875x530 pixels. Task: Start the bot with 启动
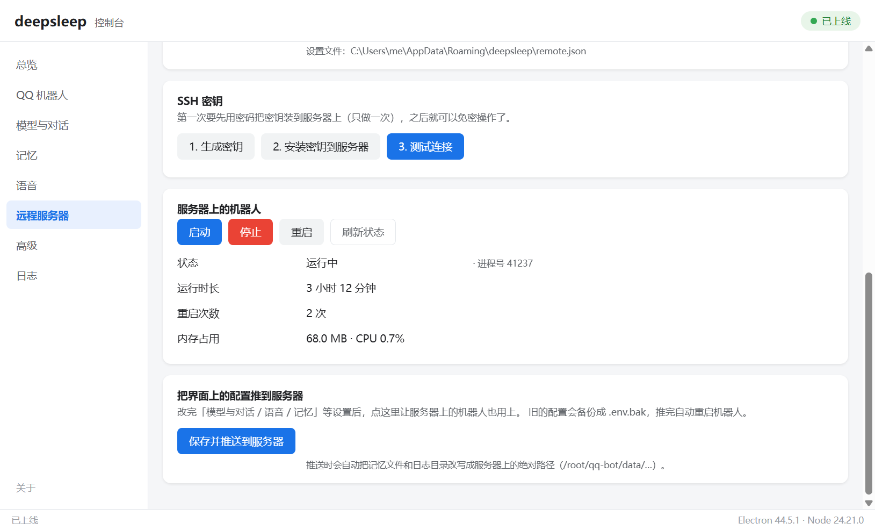tap(199, 232)
